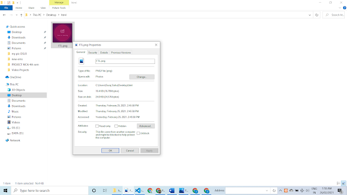The width and height of the screenshot is (347, 195).
Task: Open the PROJECT MCA 4th sem folder
Action: click(25, 64)
